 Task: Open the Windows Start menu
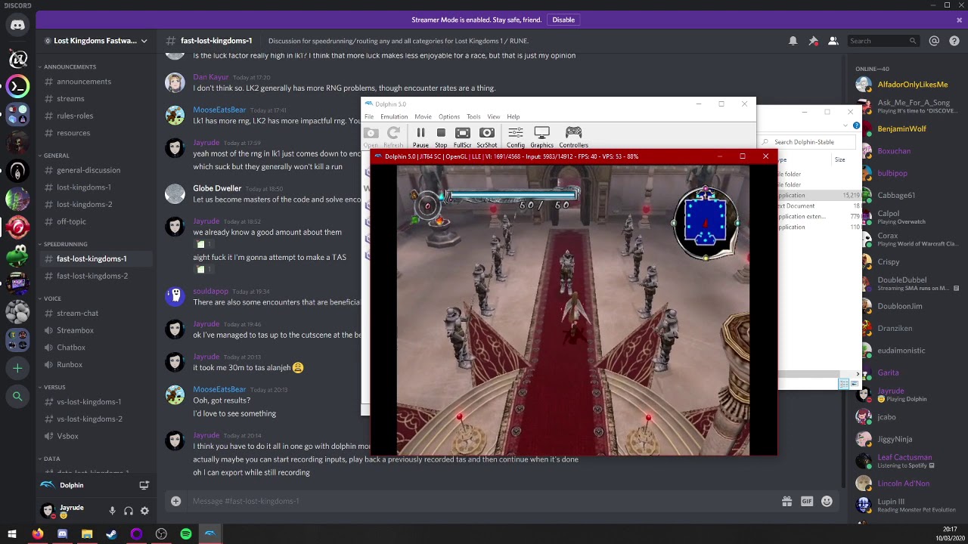click(x=12, y=534)
